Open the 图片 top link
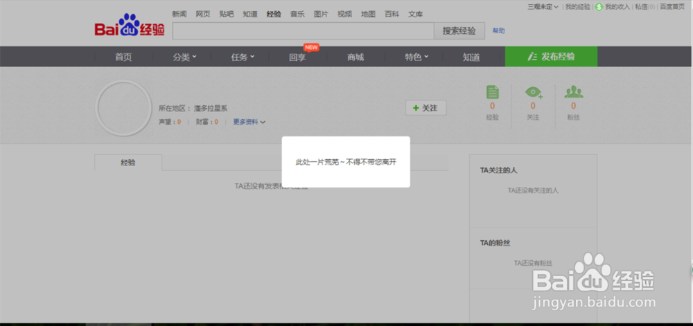Viewport: 693px width, 326px height. tap(321, 14)
